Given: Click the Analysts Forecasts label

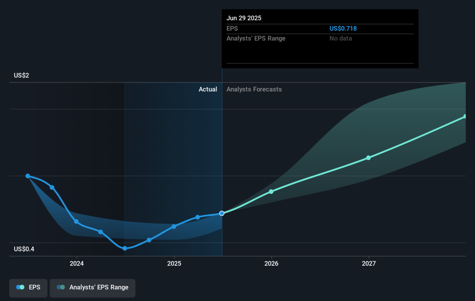Looking at the screenshot, I should [x=254, y=90].
